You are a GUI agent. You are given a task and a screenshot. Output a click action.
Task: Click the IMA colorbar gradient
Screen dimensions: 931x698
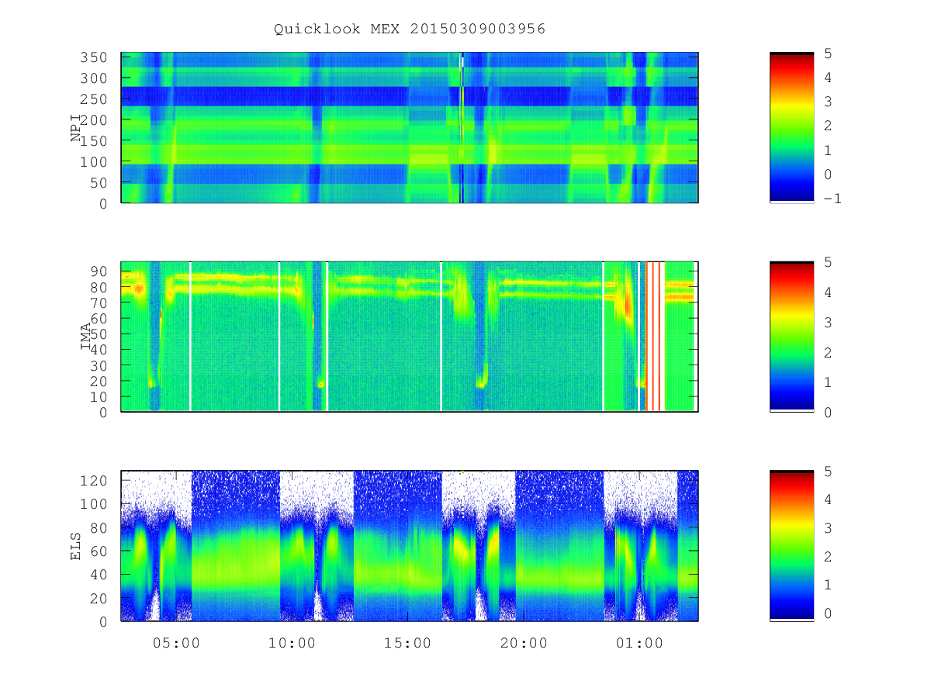tap(791, 337)
